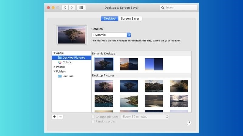Click the Pictures folder icon
This screenshot has height=136, width=243.
click(60, 76)
